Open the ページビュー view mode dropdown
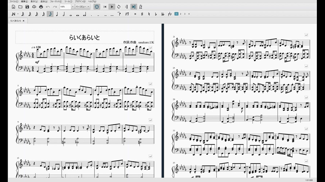The height and width of the screenshot is (182, 325). pos(82,7)
